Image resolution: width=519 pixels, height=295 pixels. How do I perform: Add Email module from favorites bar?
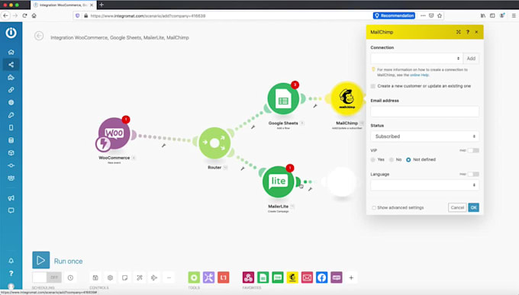tap(307, 277)
